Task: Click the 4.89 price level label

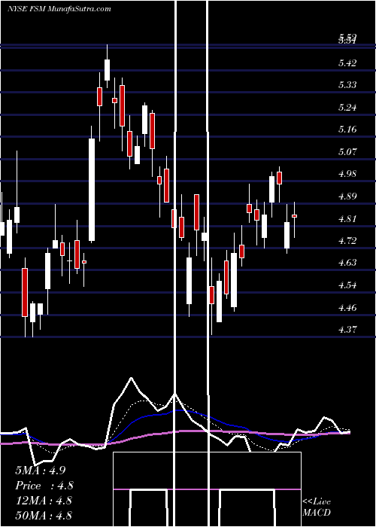Action: [x=347, y=196]
